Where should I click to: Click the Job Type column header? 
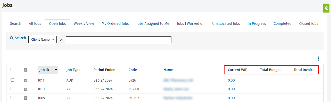(73, 70)
